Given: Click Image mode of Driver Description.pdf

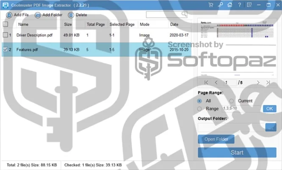Looking at the screenshot, I should (x=144, y=35).
